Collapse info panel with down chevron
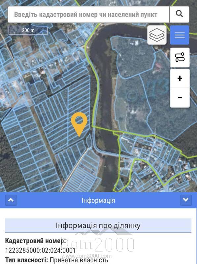The height and width of the screenshot is (264, 197). 186,200
